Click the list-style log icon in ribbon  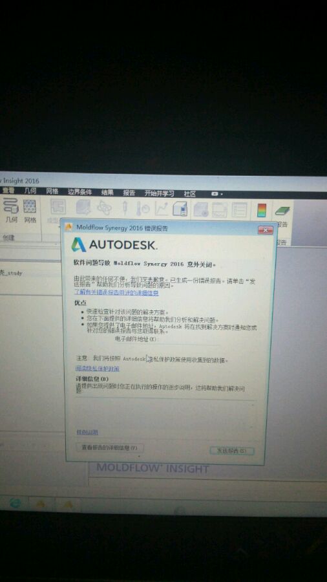click(x=239, y=210)
